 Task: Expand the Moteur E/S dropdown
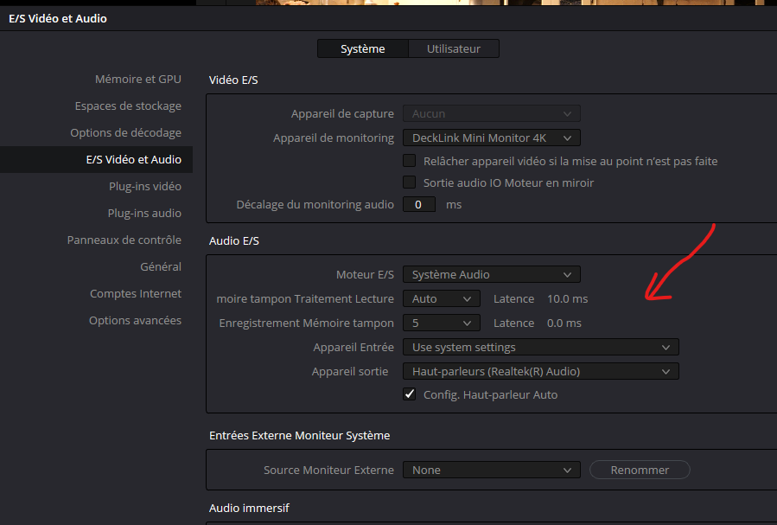pos(492,274)
